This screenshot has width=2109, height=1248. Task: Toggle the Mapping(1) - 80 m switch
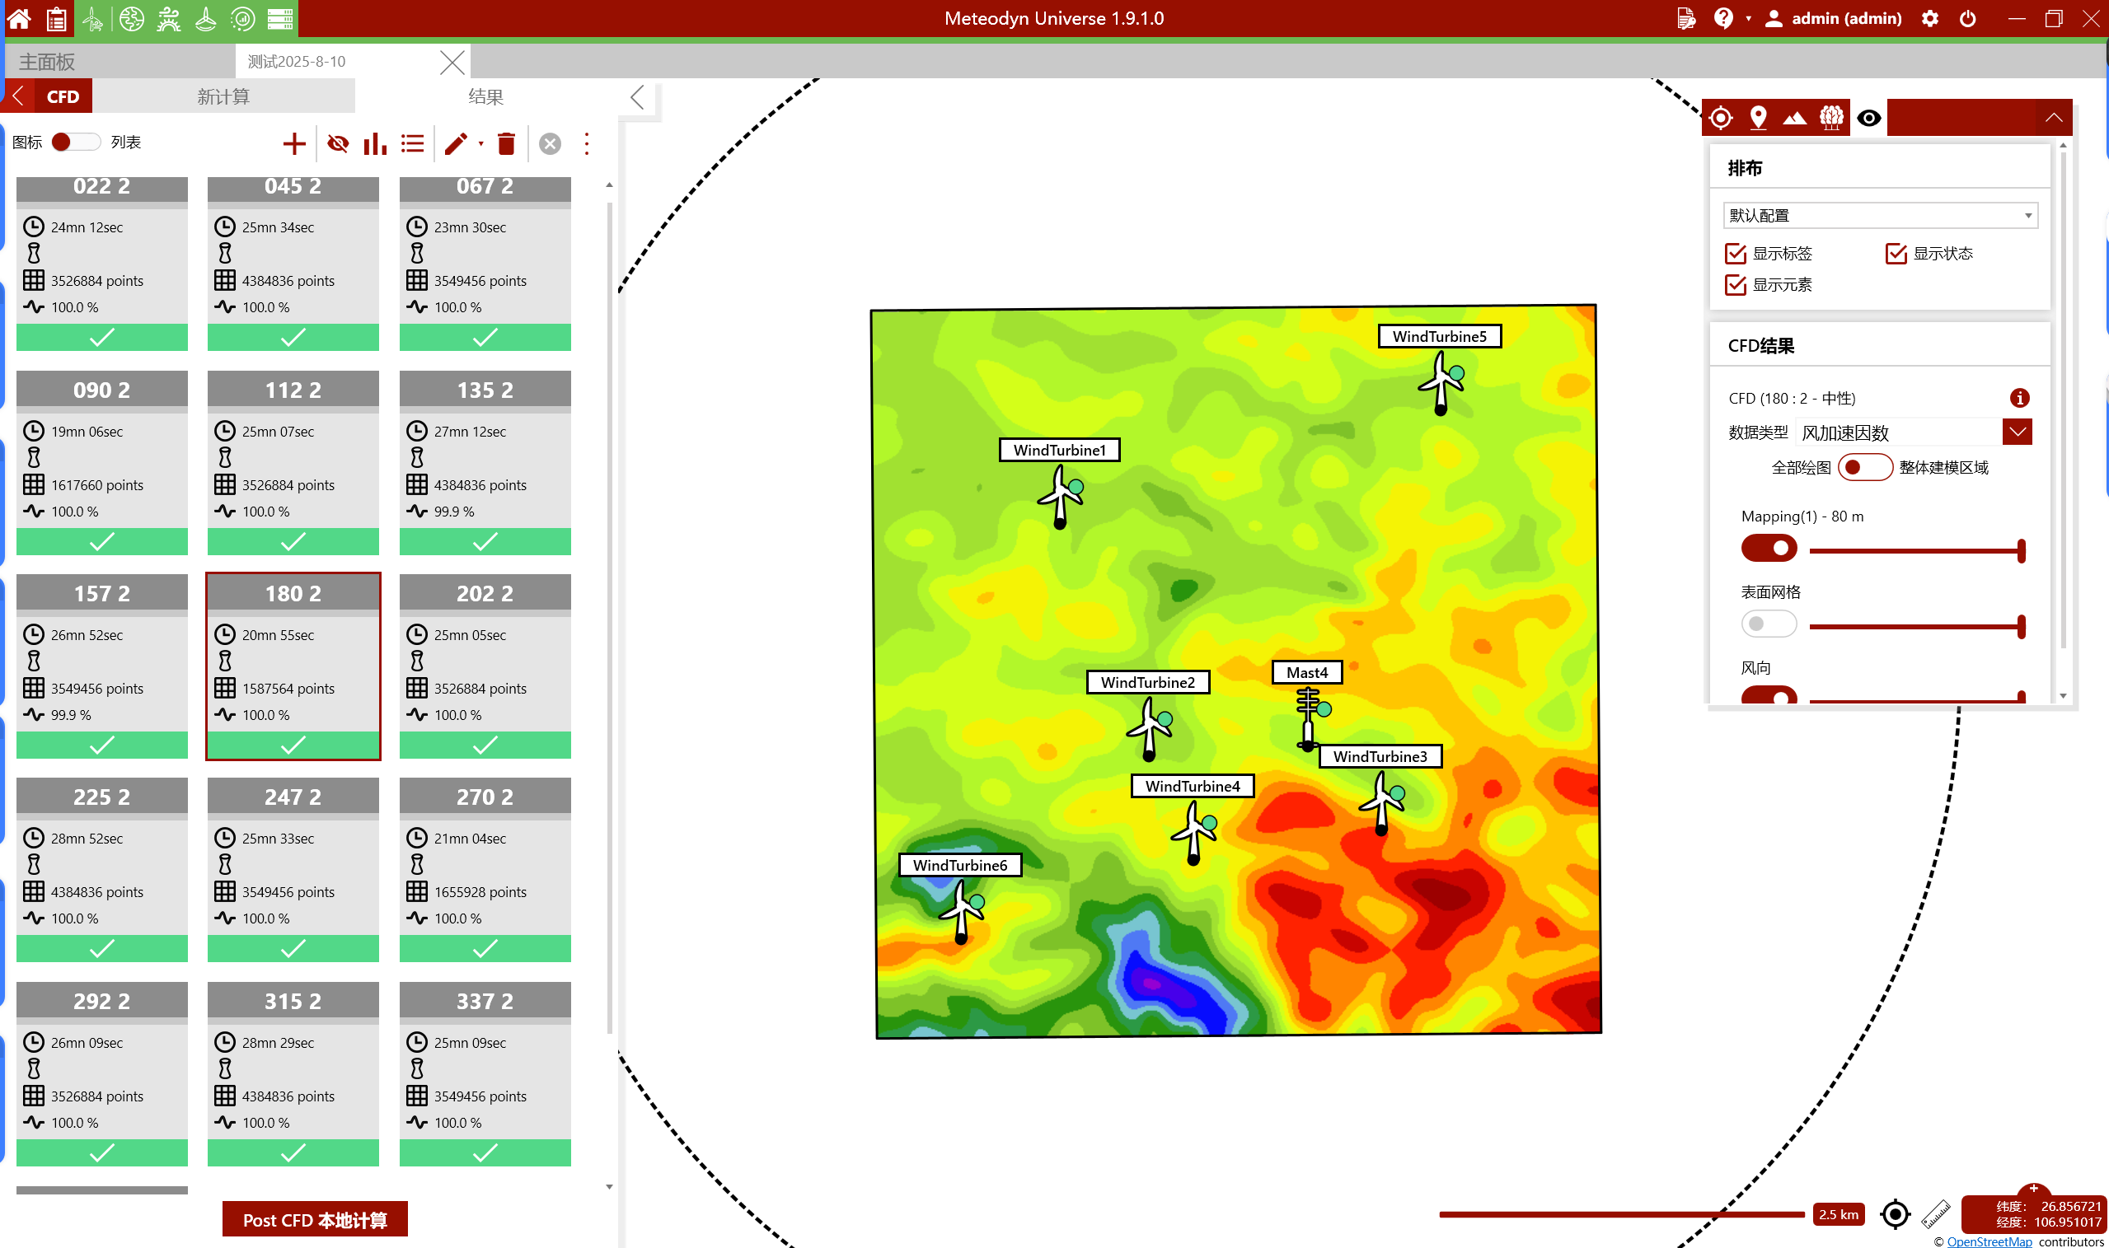click(1769, 549)
